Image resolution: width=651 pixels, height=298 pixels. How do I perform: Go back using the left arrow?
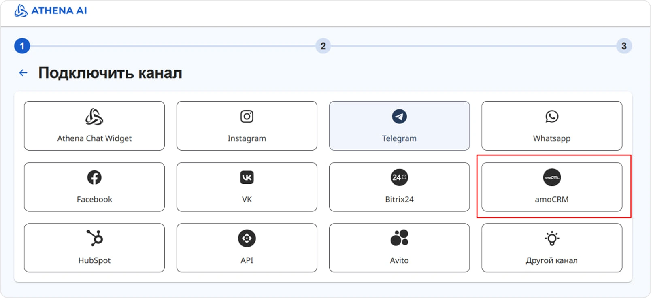point(23,73)
